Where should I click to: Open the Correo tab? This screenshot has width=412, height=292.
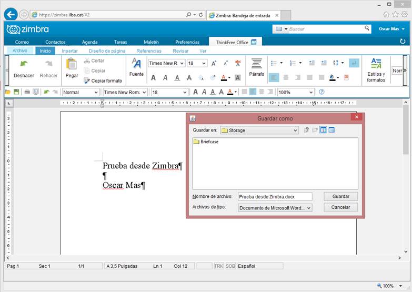pyautogui.click(x=22, y=42)
